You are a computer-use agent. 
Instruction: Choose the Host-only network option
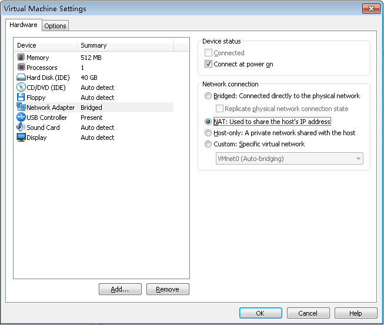(x=208, y=133)
